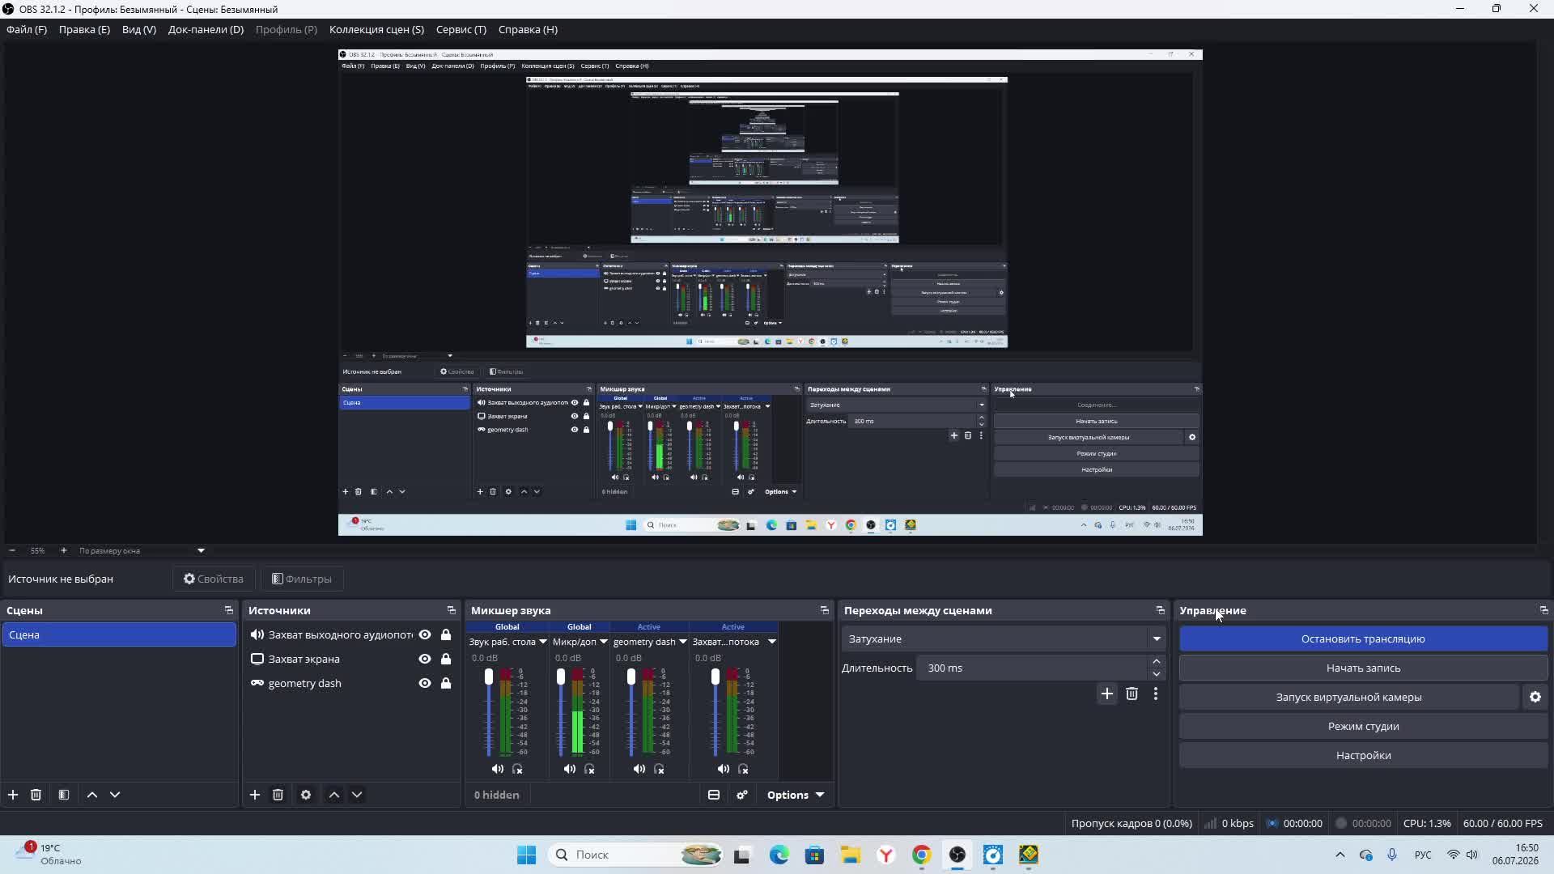Increase the transition duration with up stepper
The height and width of the screenshot is (874, 1554).
coord(1157,661)
